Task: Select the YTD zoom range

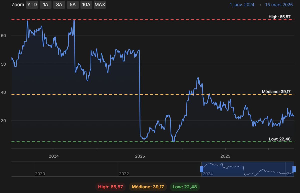Action: 32,5
